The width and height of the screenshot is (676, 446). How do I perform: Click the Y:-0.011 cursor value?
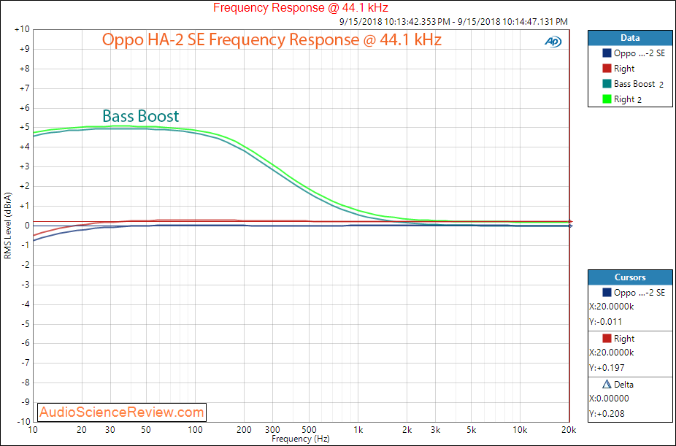tap(605, 322)
